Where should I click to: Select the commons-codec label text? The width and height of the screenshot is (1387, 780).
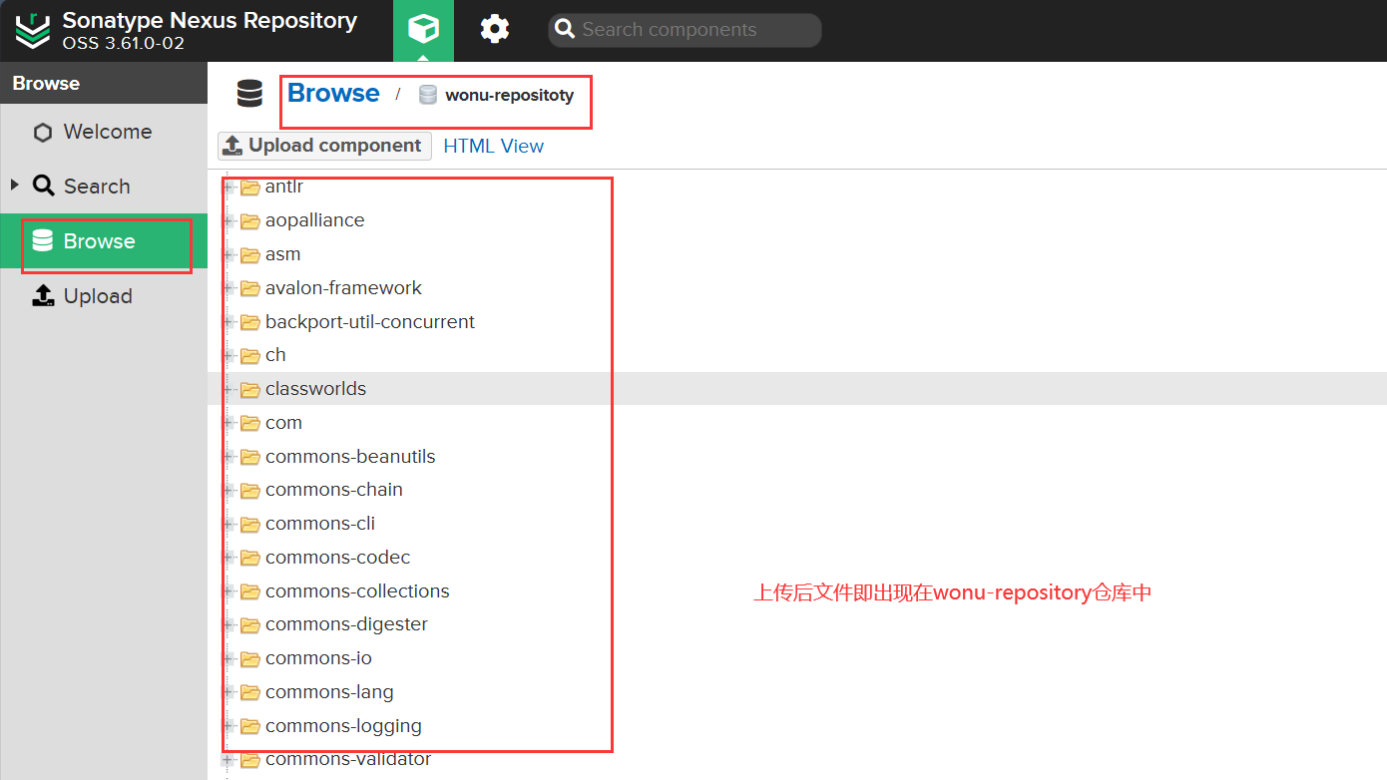[337, 558]
